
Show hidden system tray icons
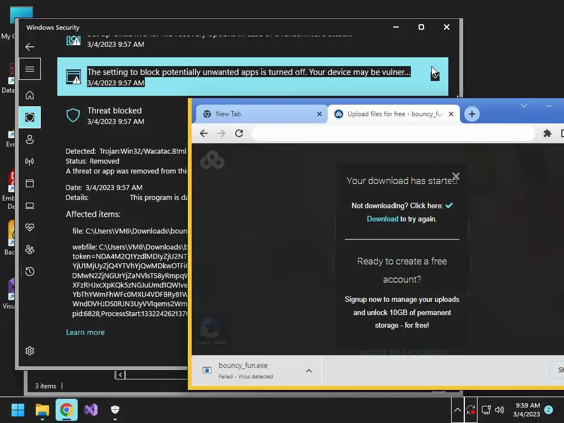click(458, 410)
